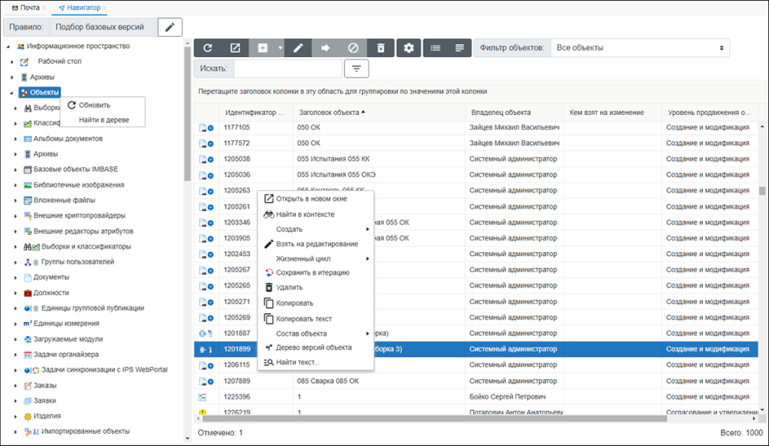Image resolution: width=769 pixels, height=446 pixels.
Task: Open the search filter funnel next to Искать
Action: [x=356, y=68]
